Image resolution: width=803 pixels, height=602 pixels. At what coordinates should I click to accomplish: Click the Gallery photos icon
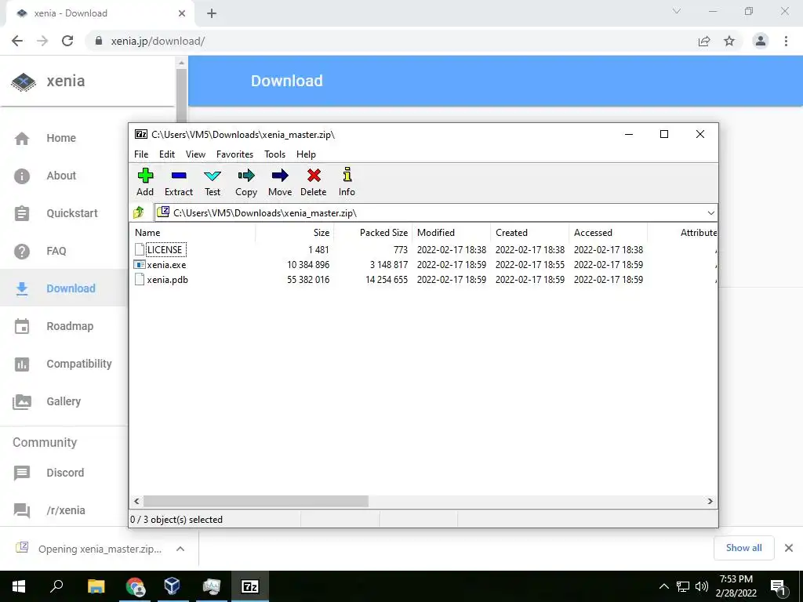tap(22, 402)
